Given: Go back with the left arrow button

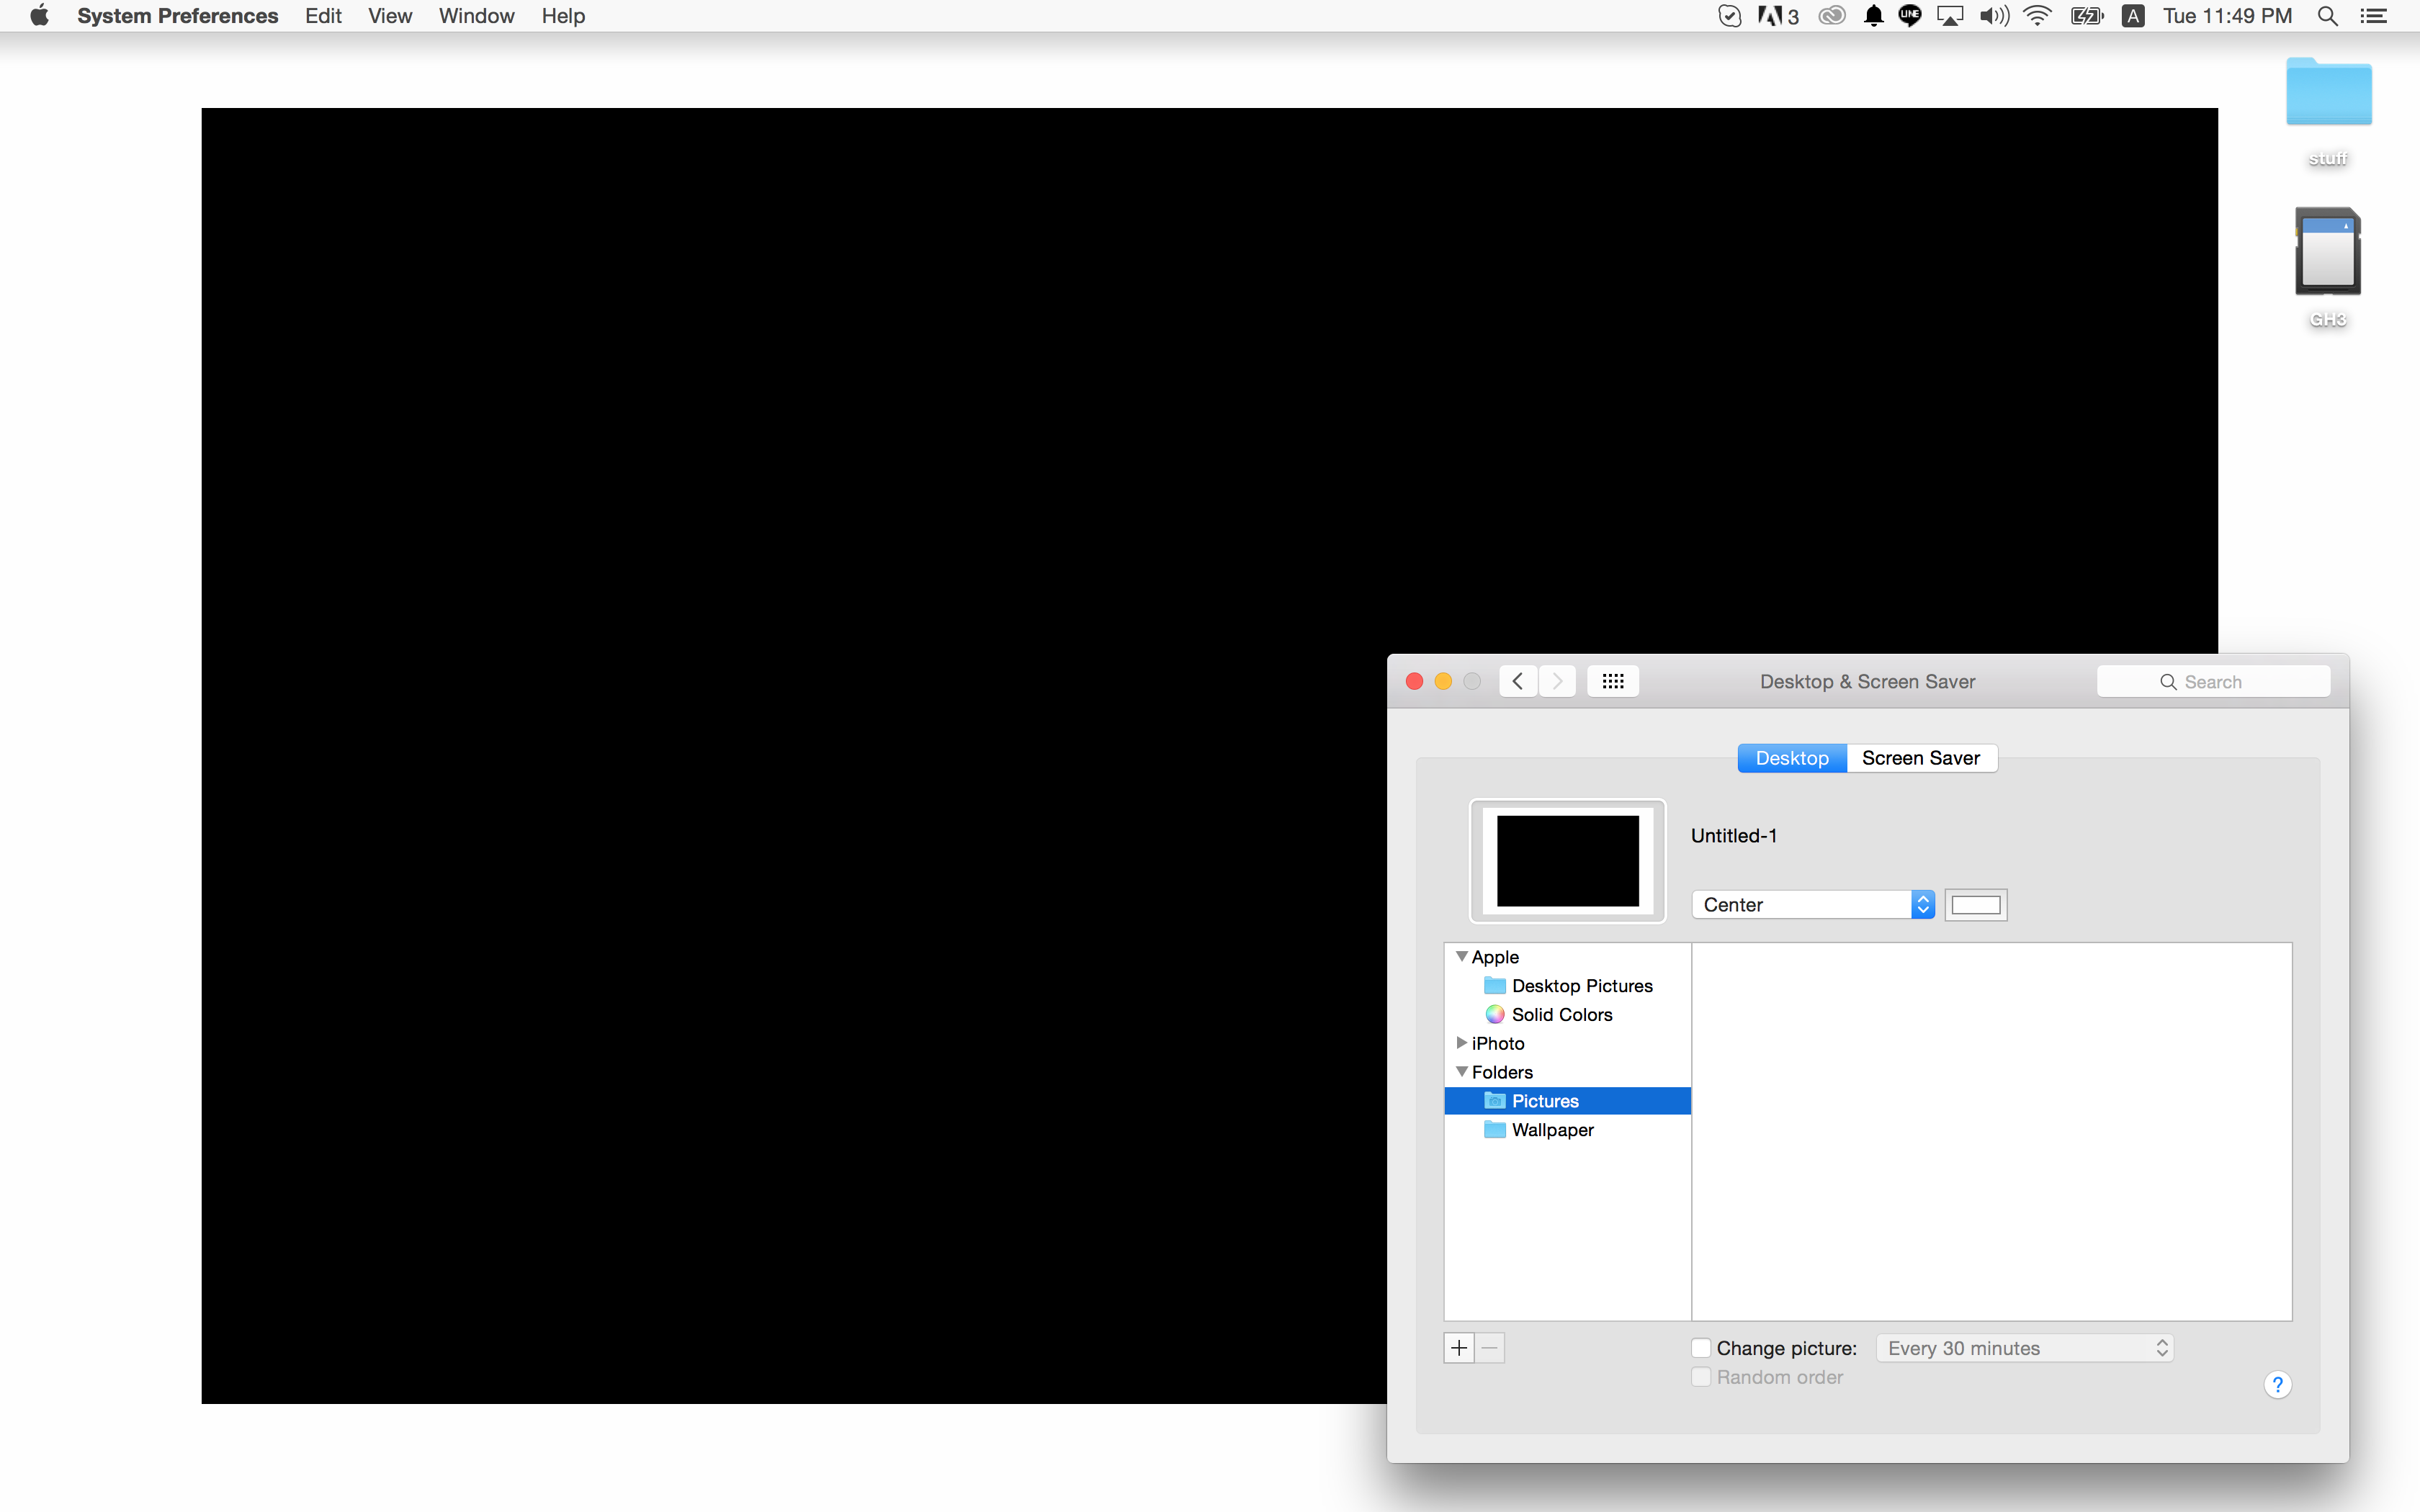Looking at the screenshot, I should click(x=1518, y=681).
